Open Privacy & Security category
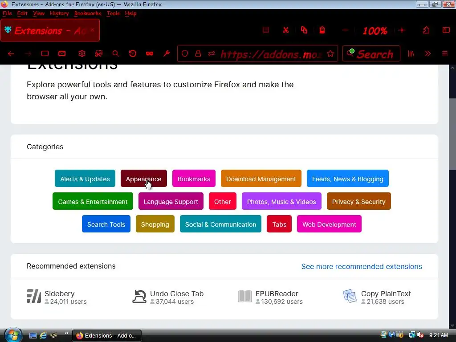456x342 pixels. 358,201
